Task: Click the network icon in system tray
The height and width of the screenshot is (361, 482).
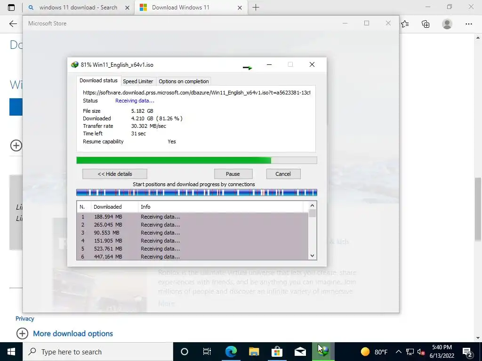Action: (x=410, y=352)
